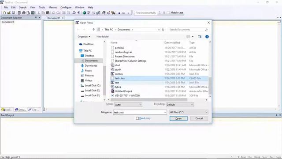282x159 pixels.
Task: Click the Up folder arrow in Open dialog
Action: (93, 30)
